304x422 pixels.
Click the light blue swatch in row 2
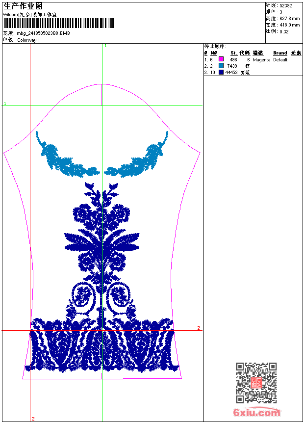pos(221,66)
